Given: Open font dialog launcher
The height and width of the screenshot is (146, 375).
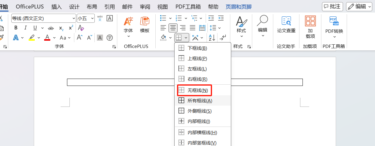Looking at the screenshot, I should (x=114, y=47).
